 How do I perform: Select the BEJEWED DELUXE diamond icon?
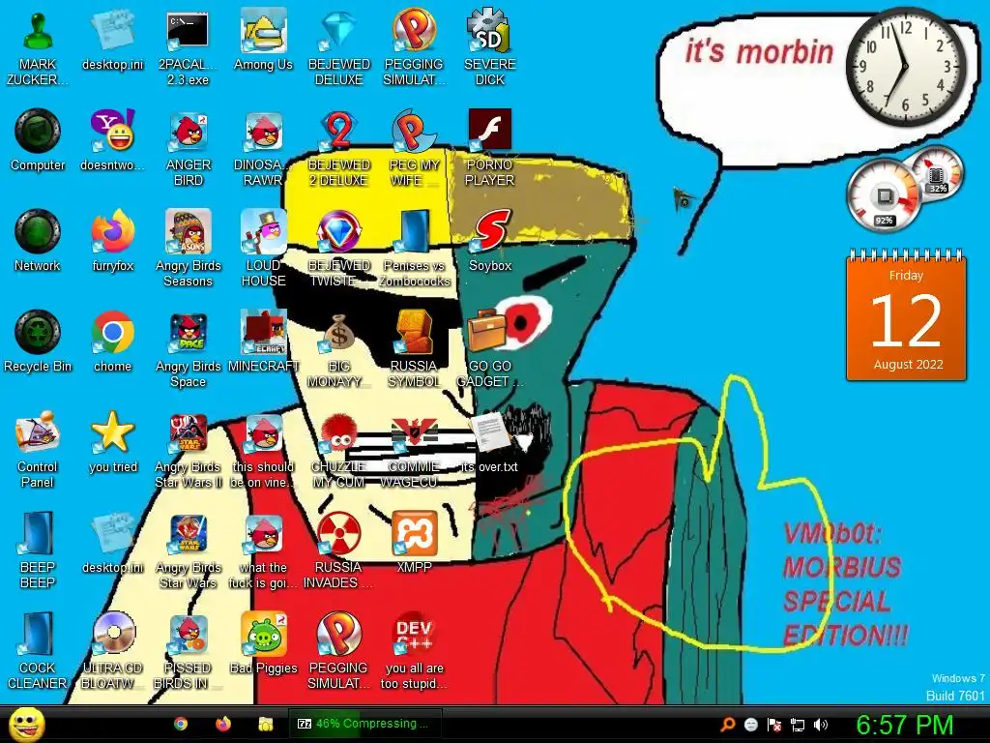pyautogui.click(x=339, y=48)
